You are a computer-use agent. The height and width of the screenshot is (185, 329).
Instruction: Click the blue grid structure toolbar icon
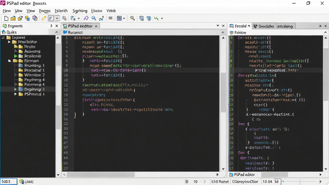click(149, 18)
